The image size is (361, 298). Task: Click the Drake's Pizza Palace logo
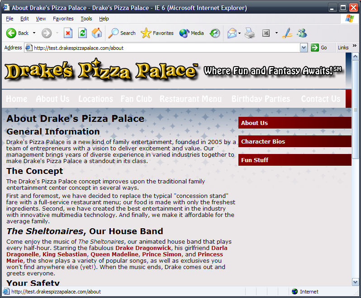(x=101, y=70)
